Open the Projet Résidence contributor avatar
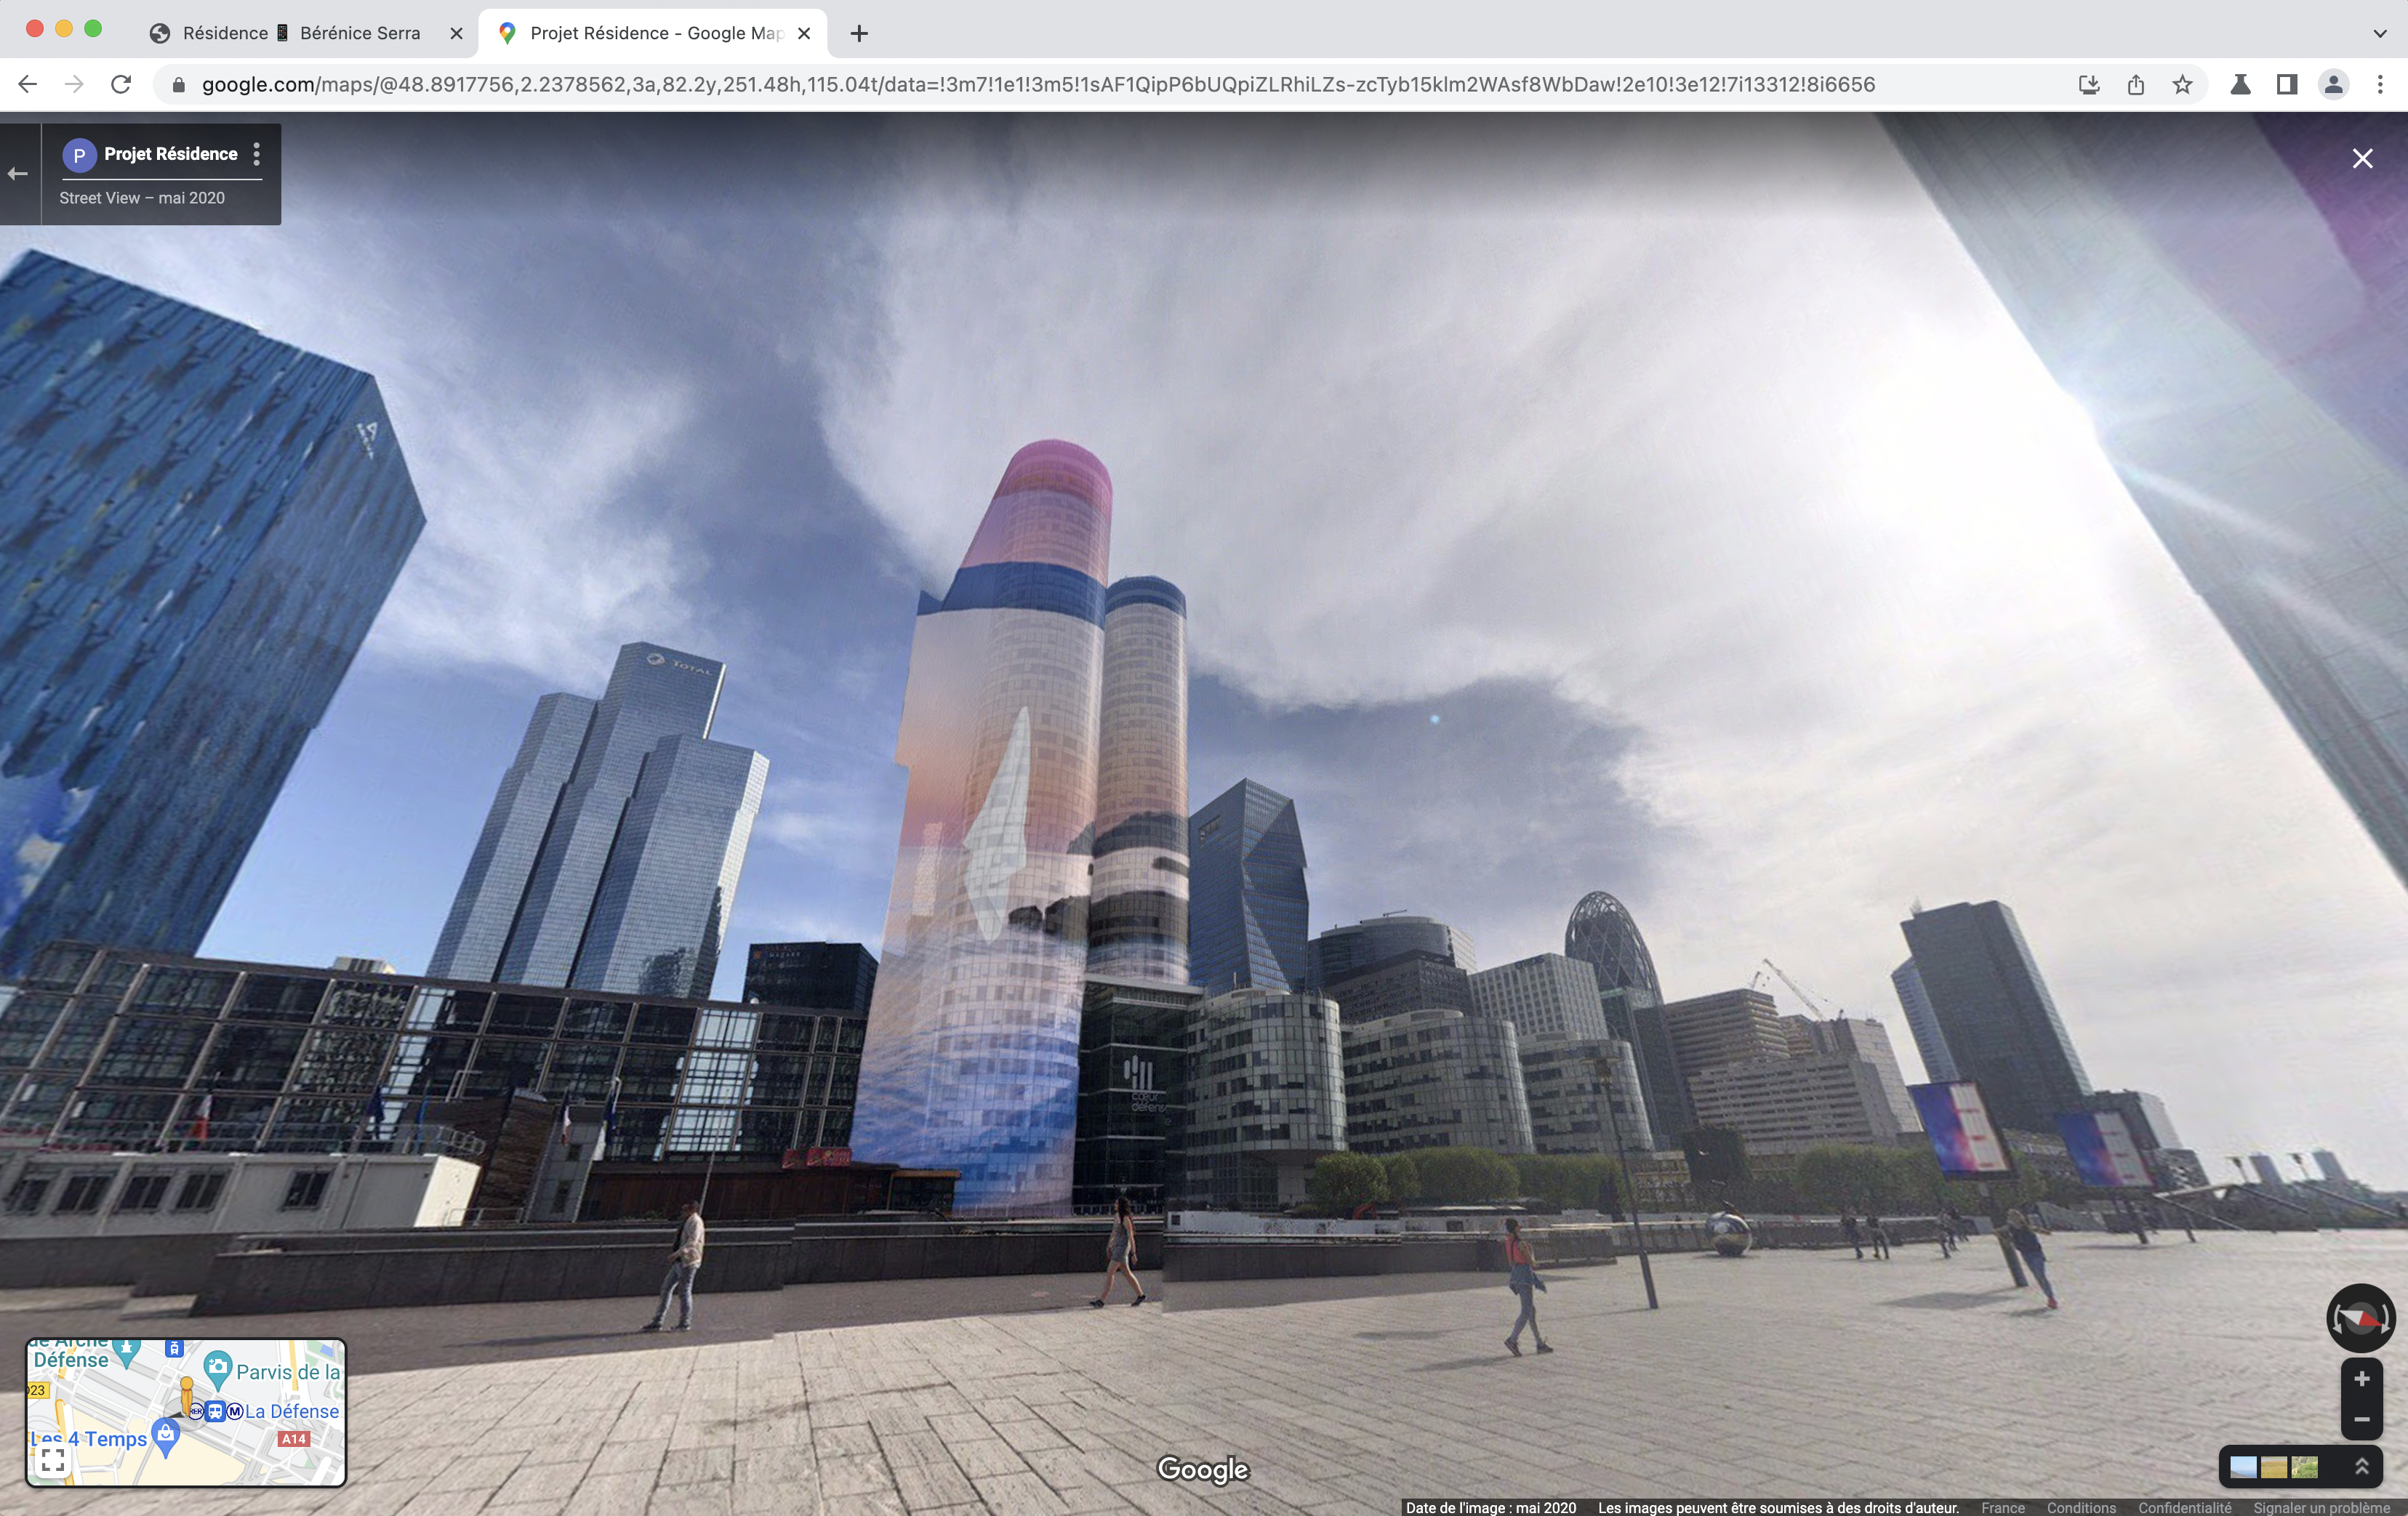 79,155
